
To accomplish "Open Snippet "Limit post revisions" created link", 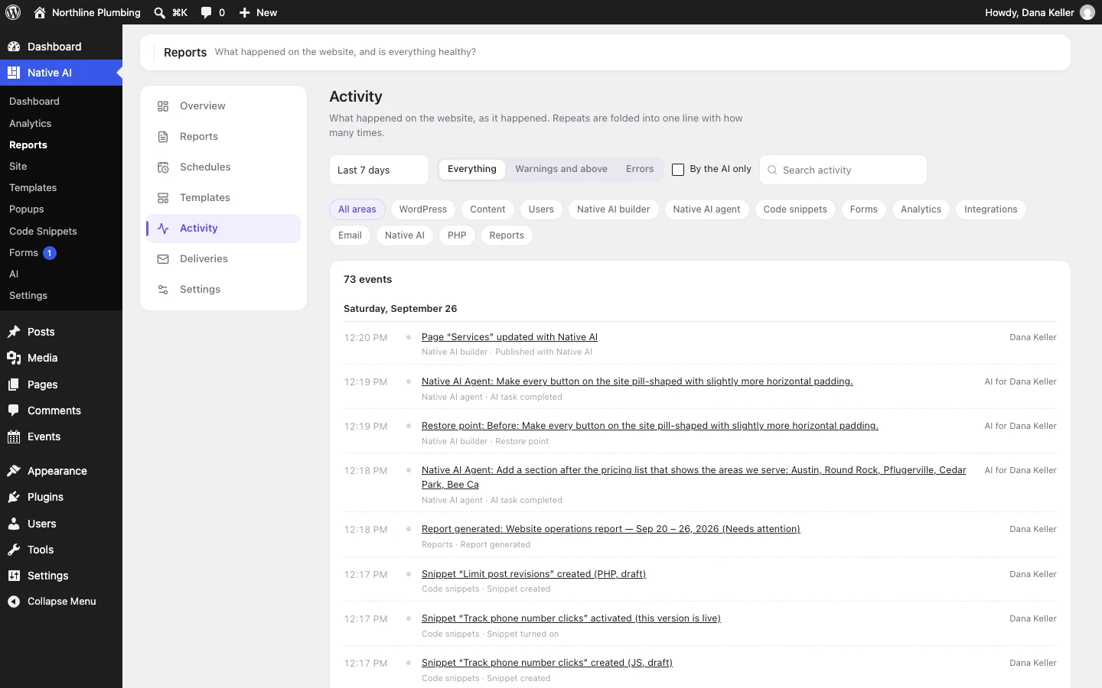I will (x=533, y=574).
